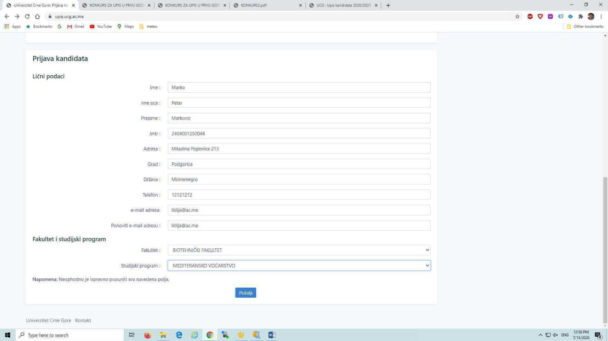Screen dimensions: 608x341
Task: Open the Maps bookmark
Action: pyautogui.click(x=125, y=27)
